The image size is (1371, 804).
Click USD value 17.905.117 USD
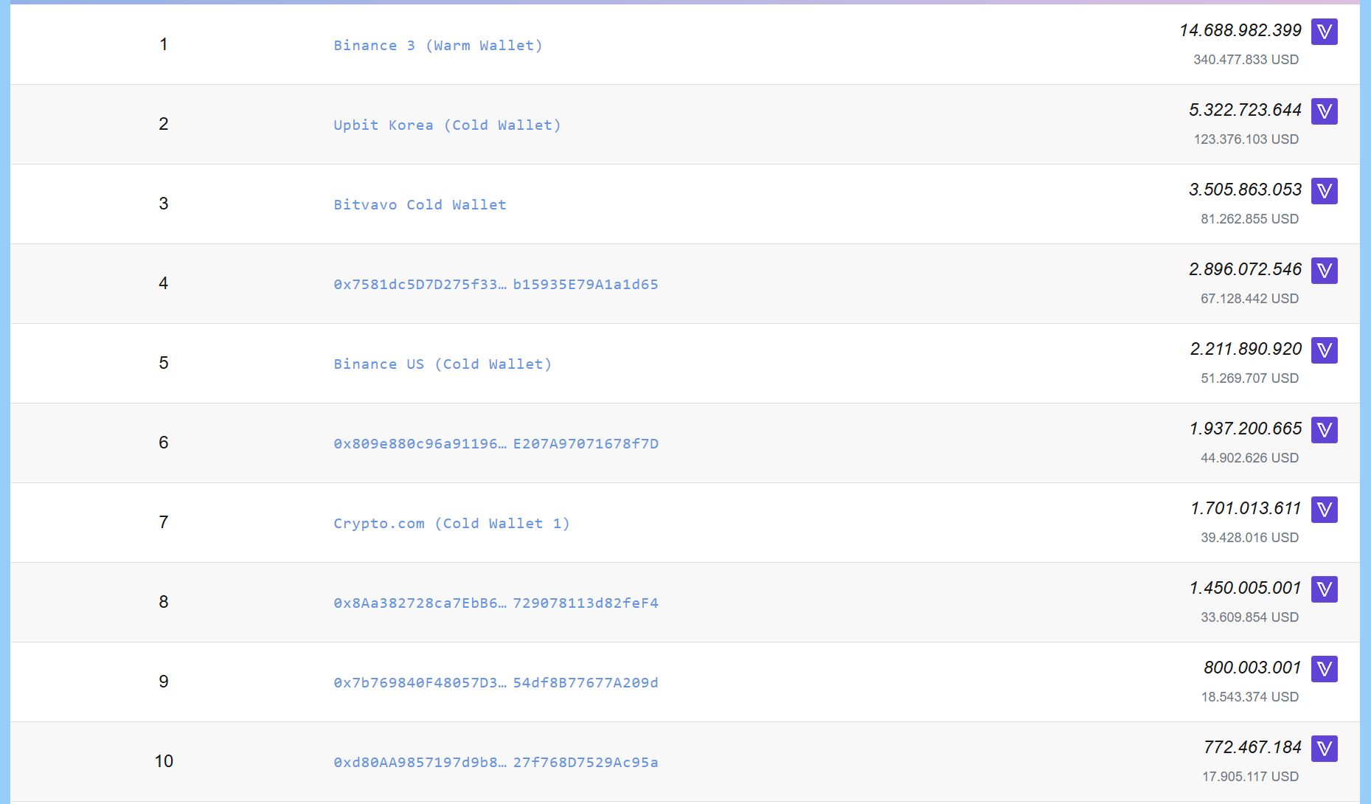click(x=1251, y=777)
